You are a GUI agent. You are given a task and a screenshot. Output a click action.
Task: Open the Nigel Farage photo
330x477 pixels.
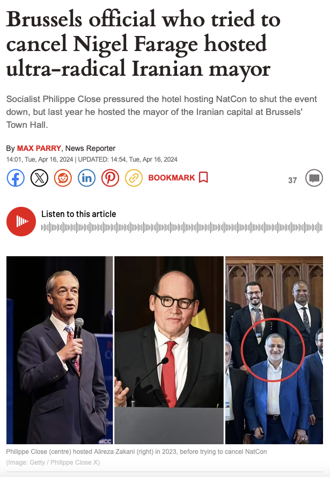click(x=60, y=350)
